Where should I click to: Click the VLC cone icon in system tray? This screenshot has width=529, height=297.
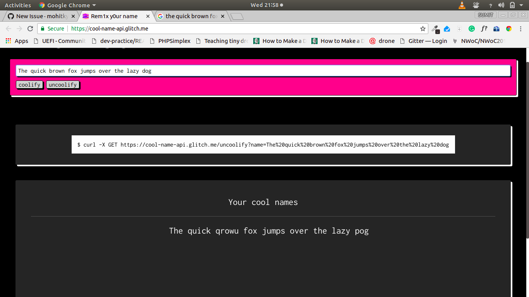point(462,5)
